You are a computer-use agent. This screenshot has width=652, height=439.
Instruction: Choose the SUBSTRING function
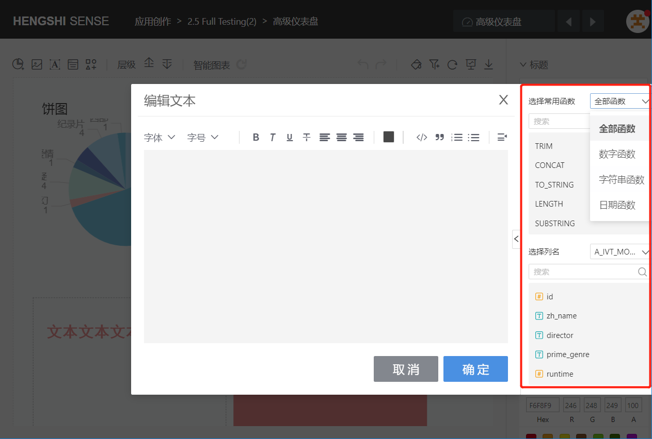tap(555, 224)
